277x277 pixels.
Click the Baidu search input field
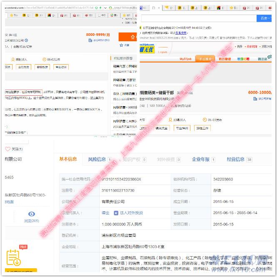tap(199, 18)
